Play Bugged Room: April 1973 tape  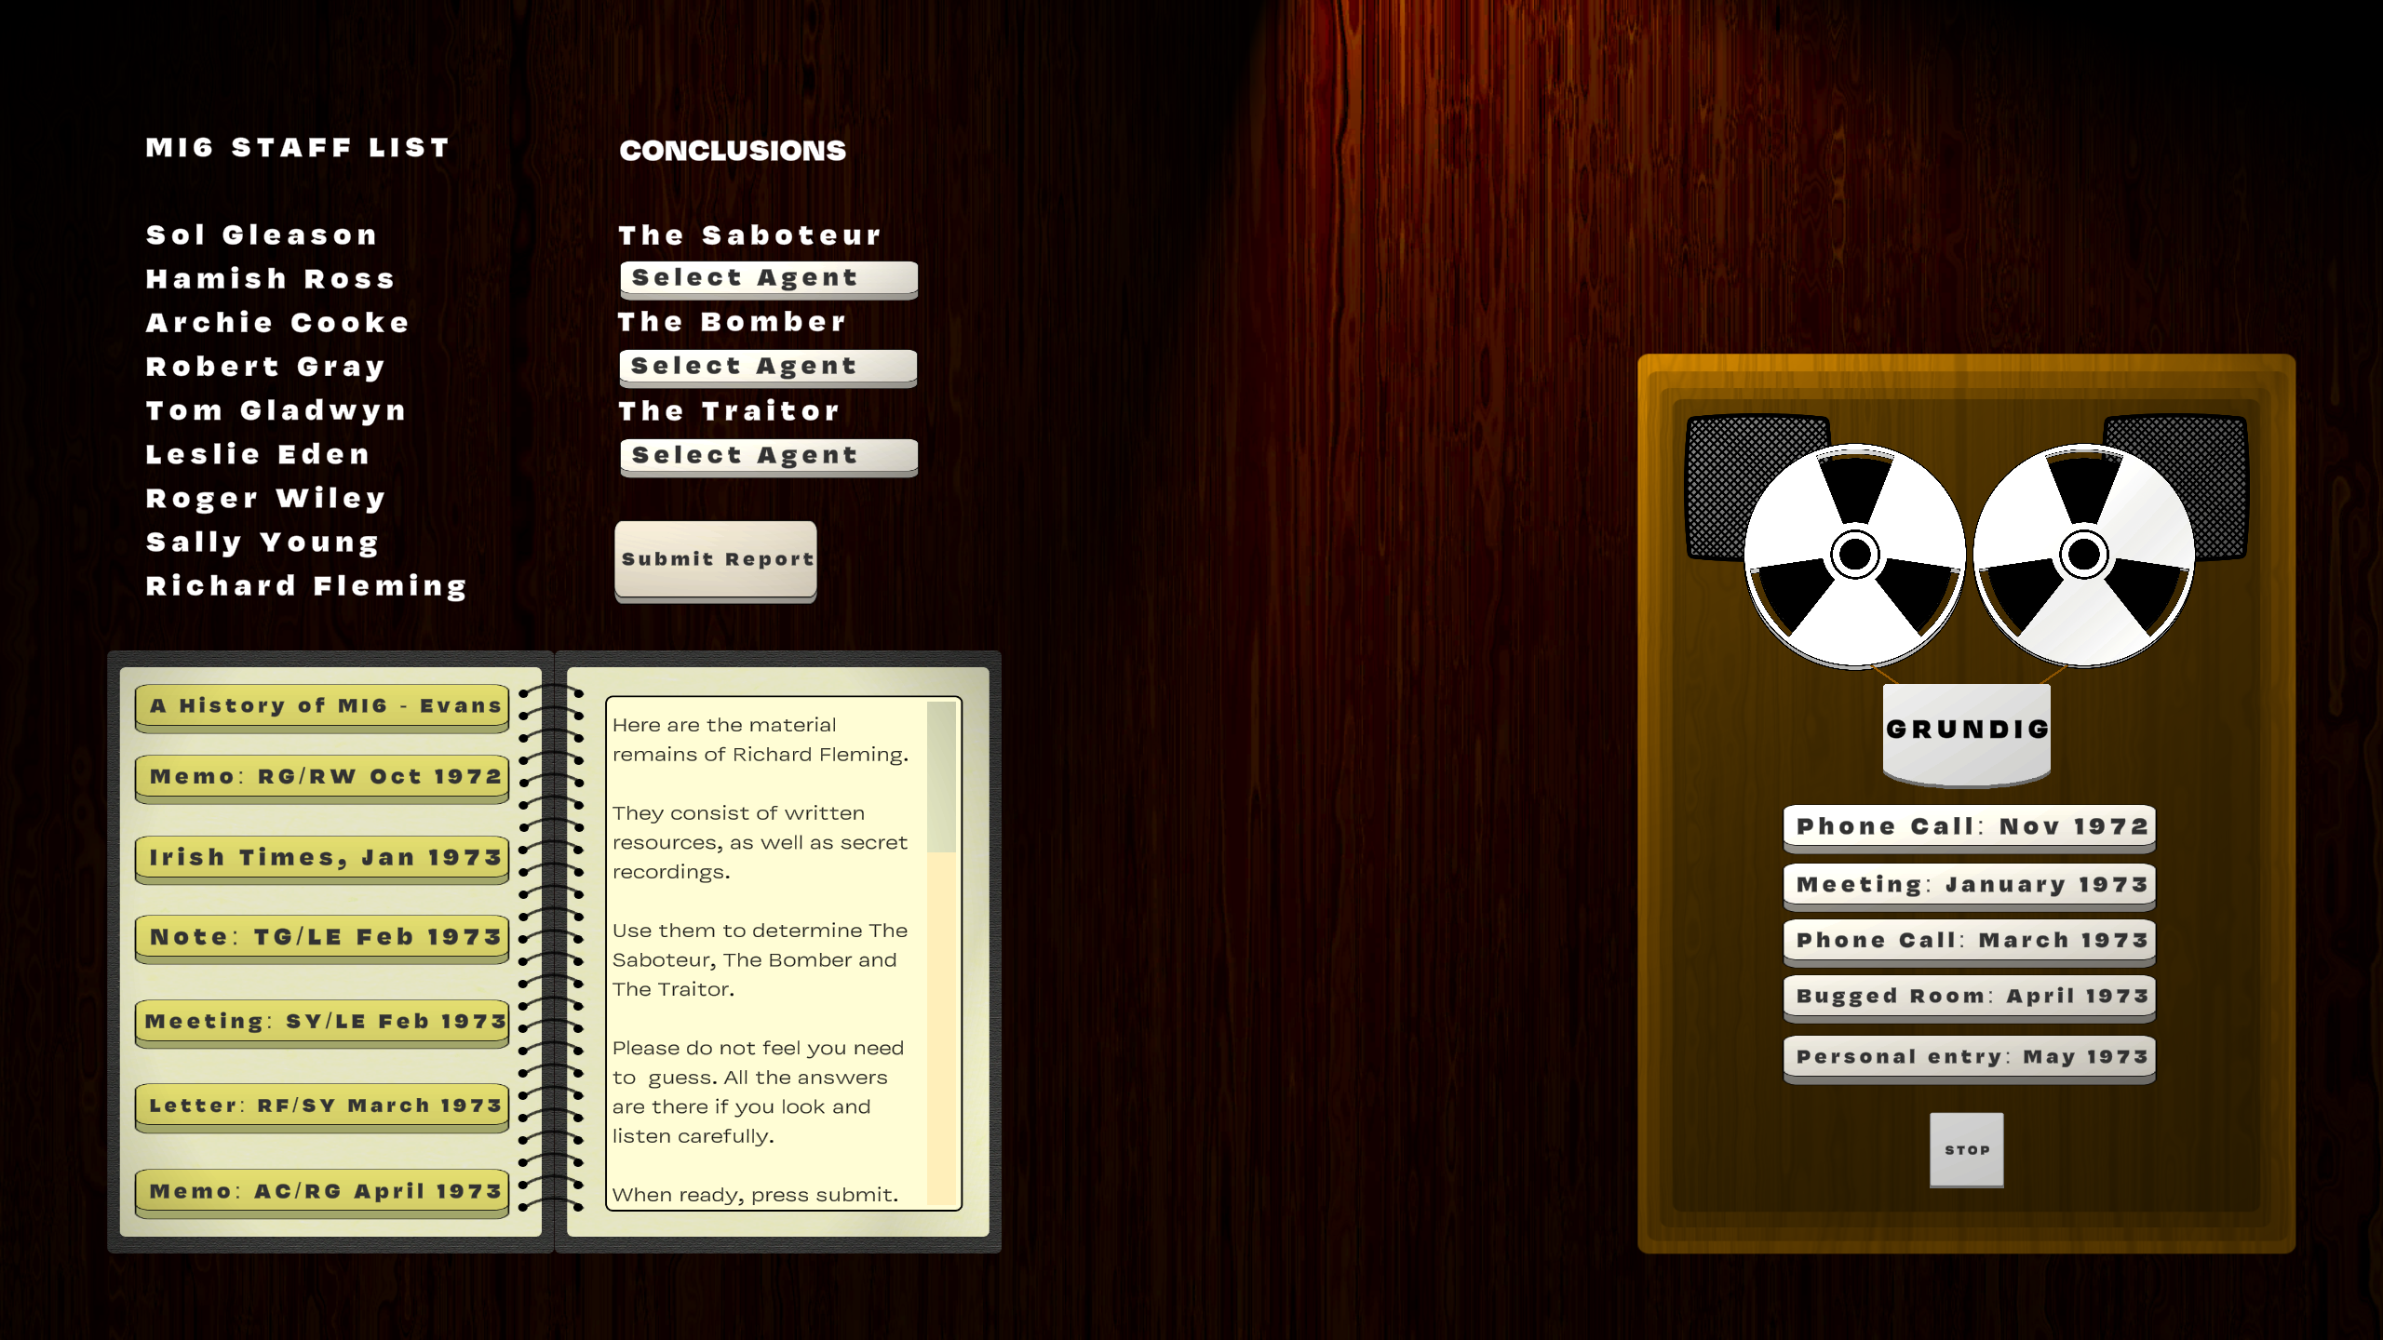click(1969, 997)
